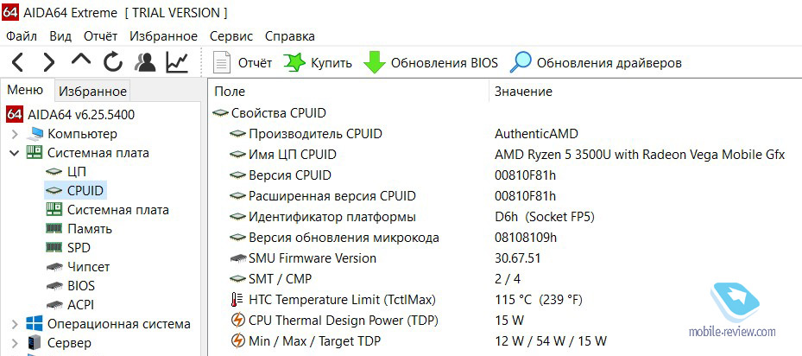Click the 30.67.51 firmware value

tap(518, 258)
